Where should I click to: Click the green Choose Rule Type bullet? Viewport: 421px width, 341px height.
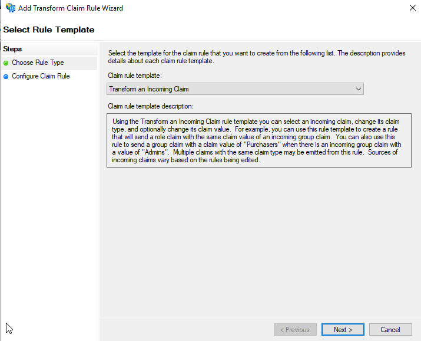(6, 63)
